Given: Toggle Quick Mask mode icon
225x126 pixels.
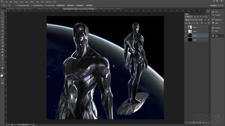Looking at the screenshot, I should coord(2,80).
